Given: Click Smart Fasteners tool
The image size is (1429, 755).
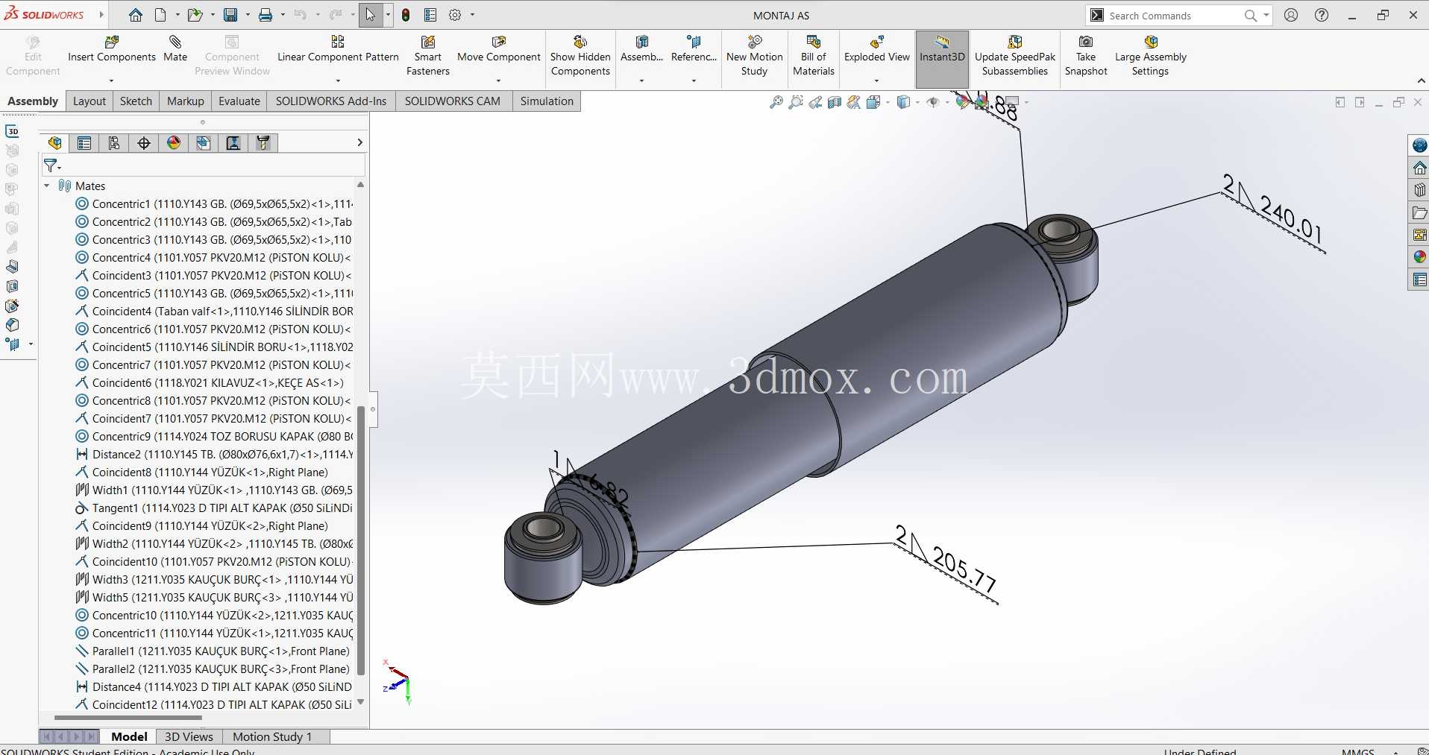Looking at the screenshot, I should [x=428, y=56].
